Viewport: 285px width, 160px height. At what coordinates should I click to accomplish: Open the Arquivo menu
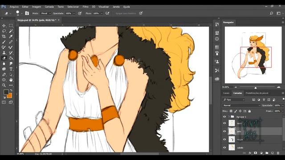click(14, 7)
